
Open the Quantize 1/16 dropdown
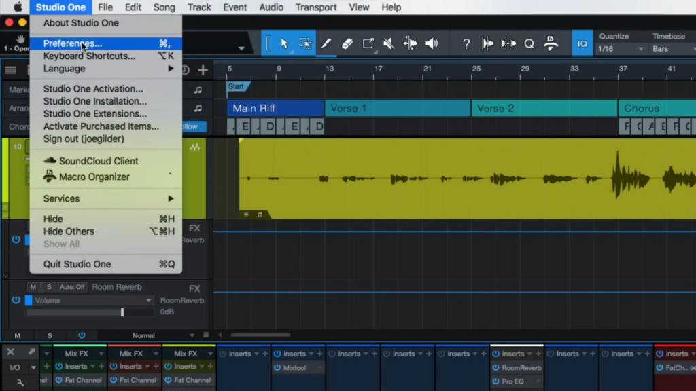(x=621, y=49)
